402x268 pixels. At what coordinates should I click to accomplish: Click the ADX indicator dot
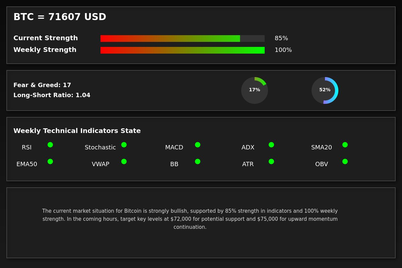point(271,145)
